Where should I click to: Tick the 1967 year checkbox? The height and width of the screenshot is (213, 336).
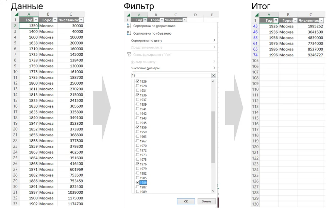click(x=138, y=141)
